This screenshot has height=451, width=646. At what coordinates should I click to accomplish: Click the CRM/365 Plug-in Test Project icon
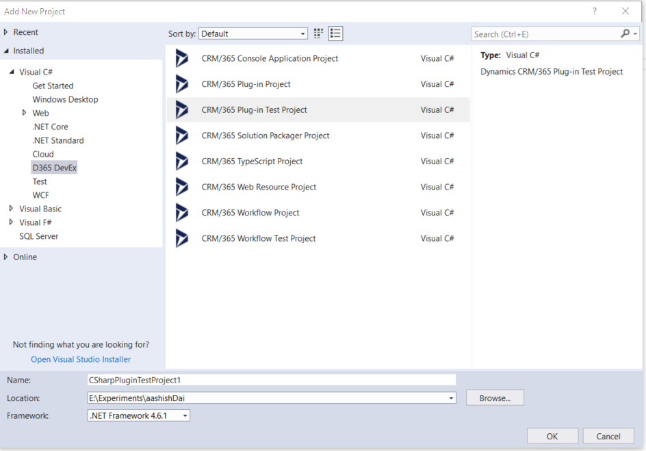coord(182,110)
